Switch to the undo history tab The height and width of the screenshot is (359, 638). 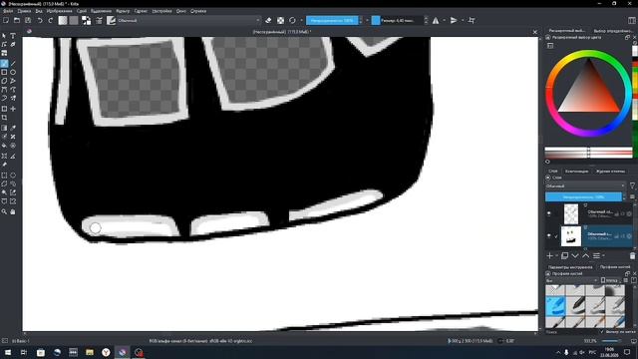click(x=610, y=171)
